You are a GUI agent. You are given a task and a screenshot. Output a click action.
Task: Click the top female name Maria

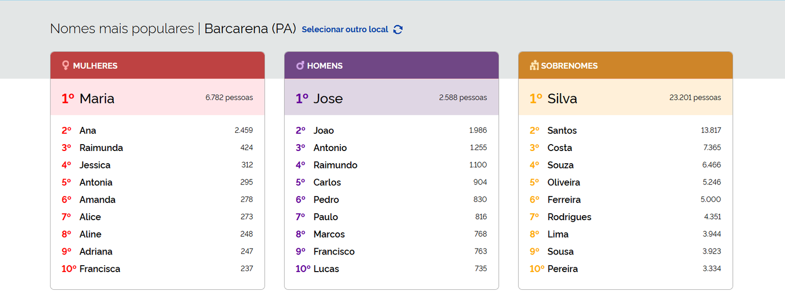[x=97, y=99]
